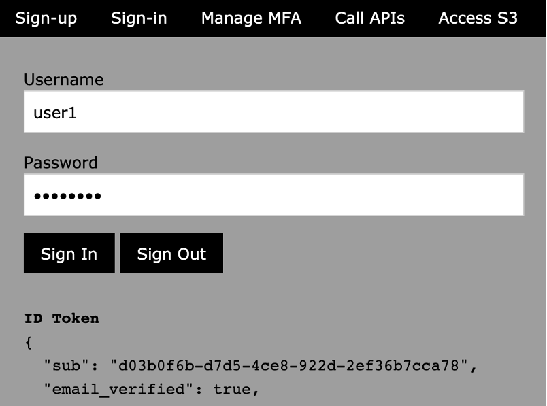Focus the Username input field
The image size is (547, 406).
pyautogui.click(x=274, y=112)
